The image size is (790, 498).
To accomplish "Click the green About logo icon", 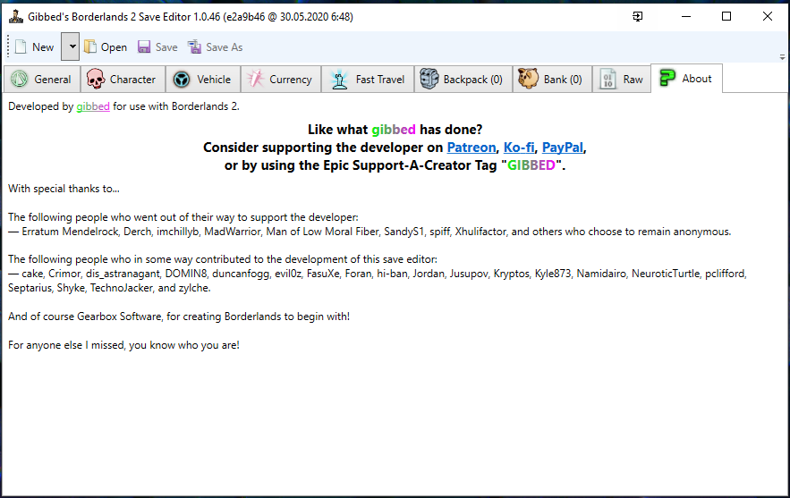I will tap(667, 78).
